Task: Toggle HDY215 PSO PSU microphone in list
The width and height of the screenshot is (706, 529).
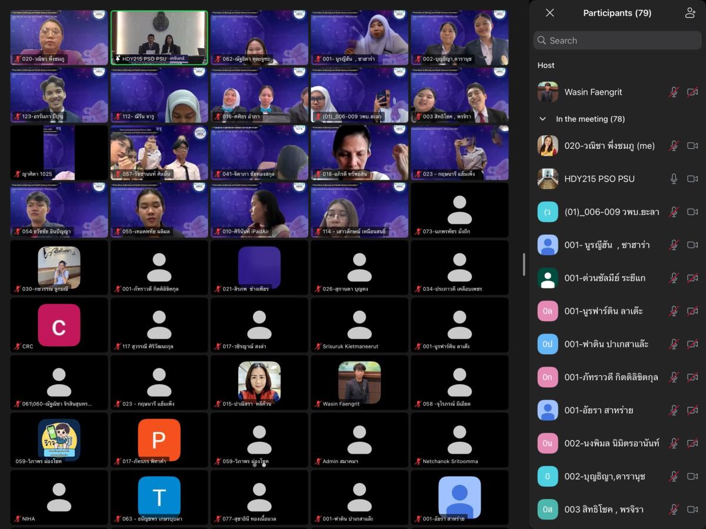Action: click(x=674, y=179)
